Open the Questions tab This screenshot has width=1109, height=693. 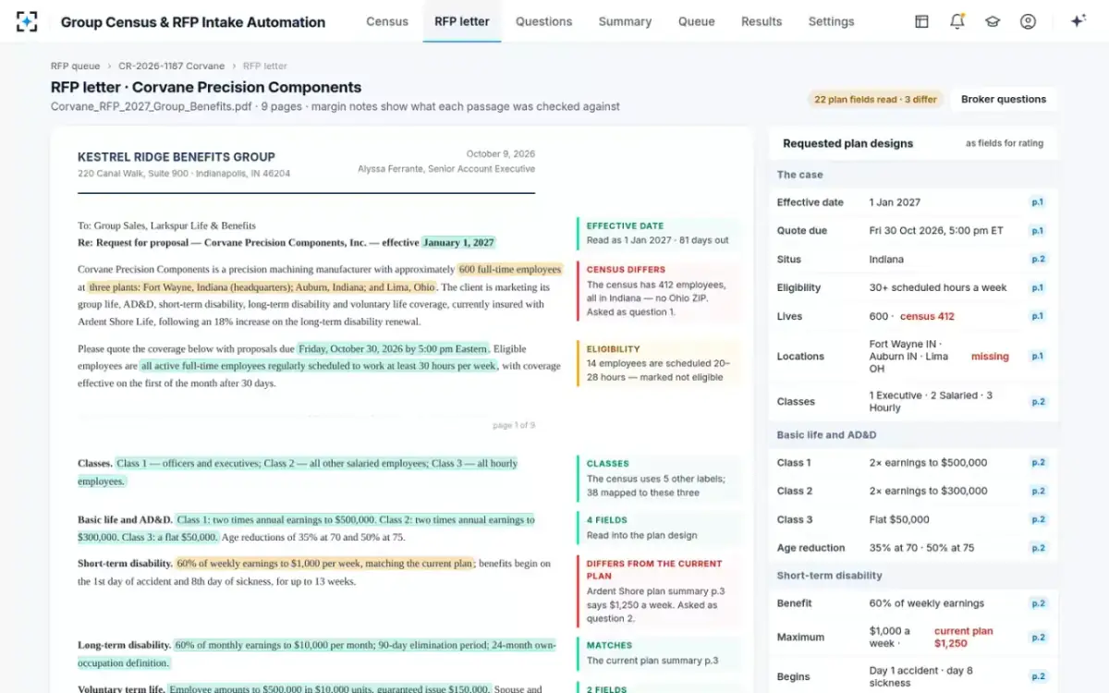click(543, 21)
